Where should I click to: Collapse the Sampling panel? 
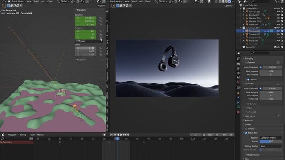249,58
